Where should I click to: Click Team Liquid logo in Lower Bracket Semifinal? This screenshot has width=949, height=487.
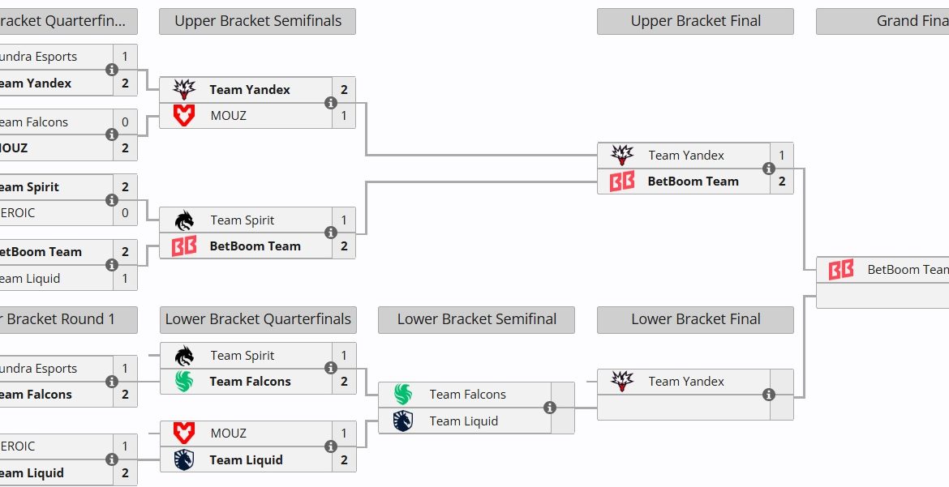(403, 421)
